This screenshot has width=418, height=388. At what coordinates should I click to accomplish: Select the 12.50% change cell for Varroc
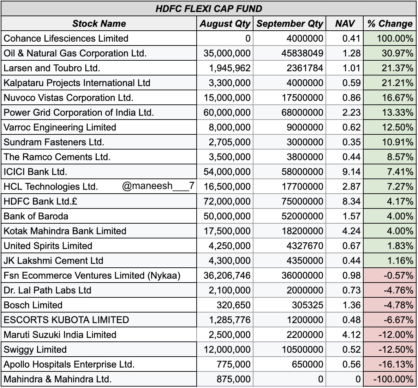click(390, 127)
